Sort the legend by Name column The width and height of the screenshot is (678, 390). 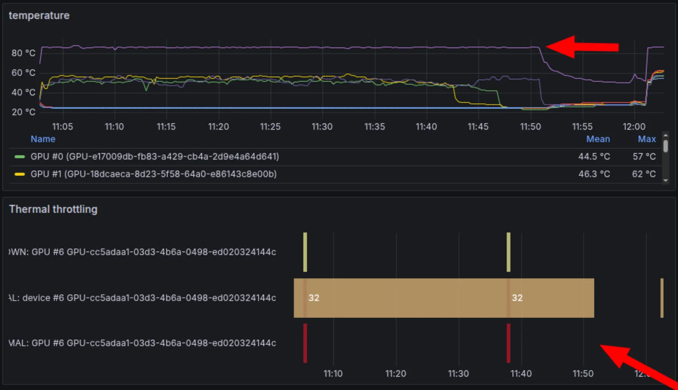43,139
